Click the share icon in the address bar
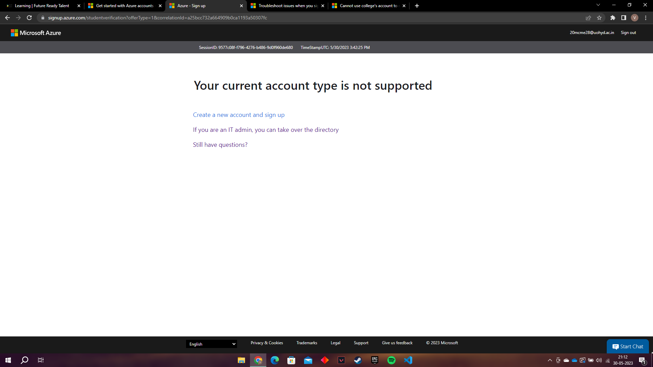 (x=588, y=18)
